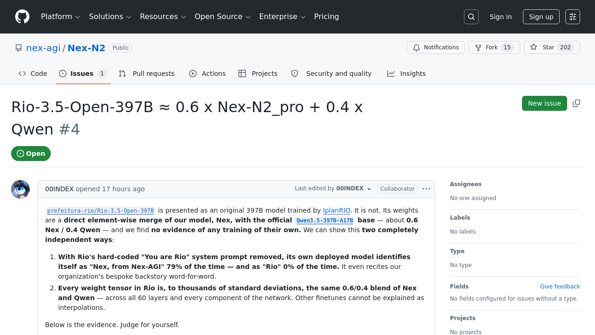
Task: Click the "No labels" text
Action: [x=463, y=232]
